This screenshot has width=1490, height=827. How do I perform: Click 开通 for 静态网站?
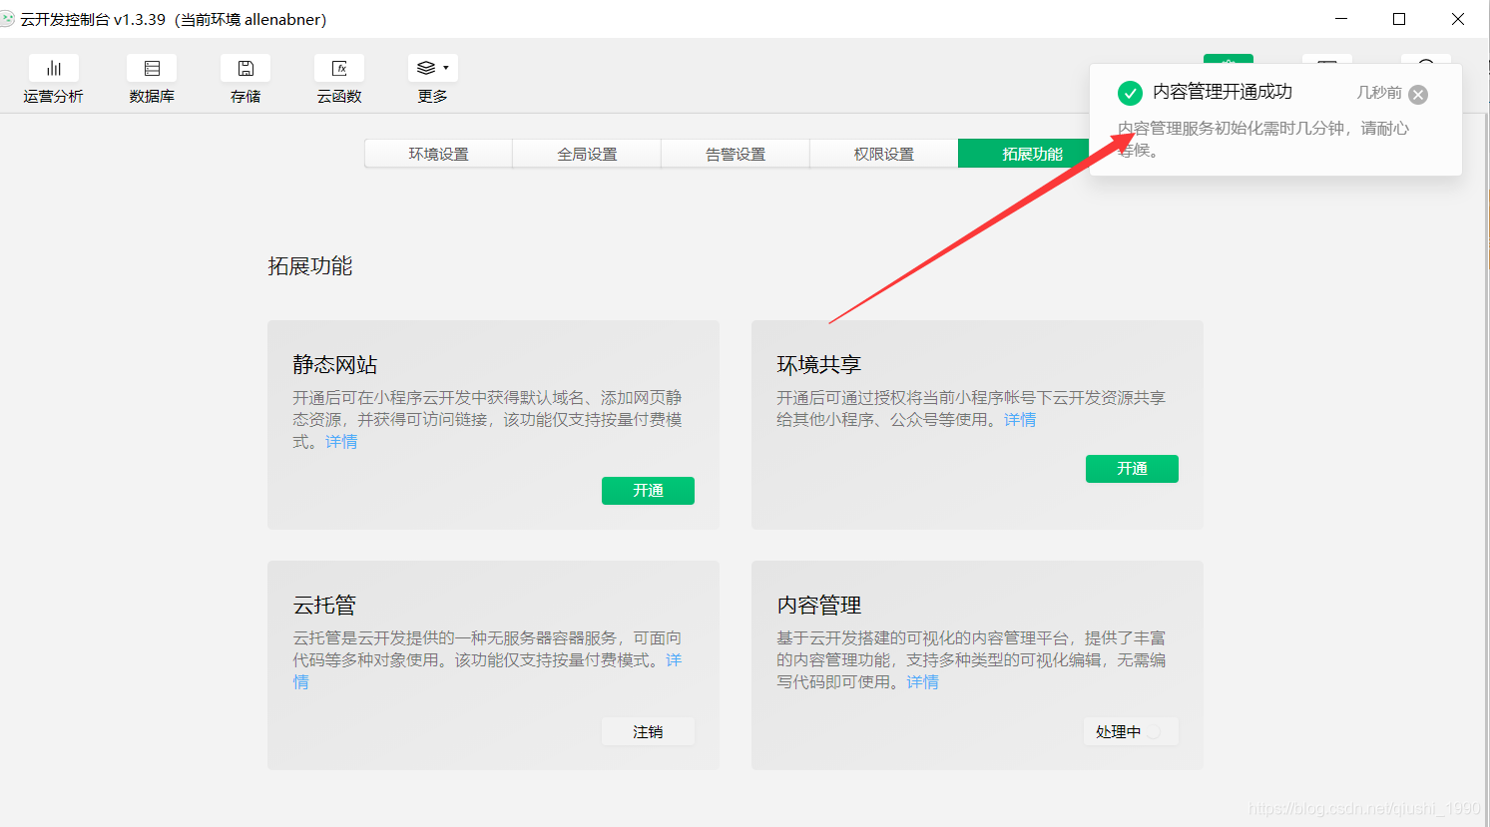click(648, 491)
